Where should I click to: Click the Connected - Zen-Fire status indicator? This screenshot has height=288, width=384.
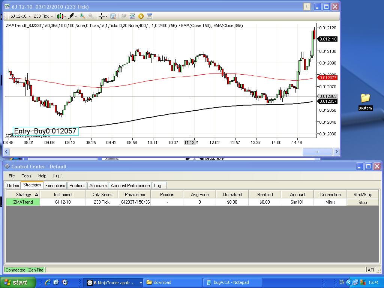point(24,270)
